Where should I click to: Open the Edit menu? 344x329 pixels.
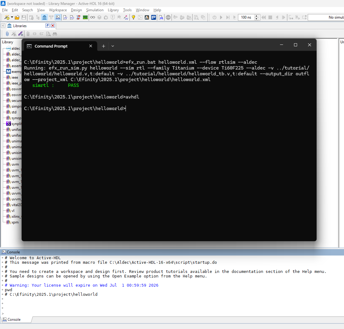(x=15, y=10)
